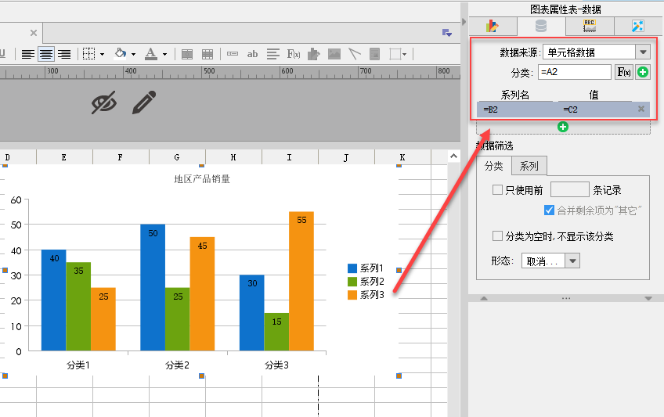Click the font color A icon
The image size is (664, 417).
coord(151,54)
